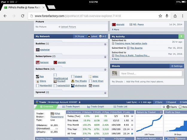The image size is (187, 140).
Task: Click the lock icon beside Brokerage Account
Action: [80, 102]
